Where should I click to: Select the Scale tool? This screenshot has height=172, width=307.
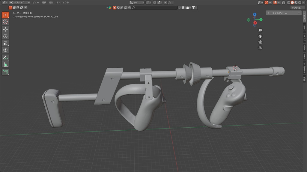pyautogui.click(x=5, y=43)
